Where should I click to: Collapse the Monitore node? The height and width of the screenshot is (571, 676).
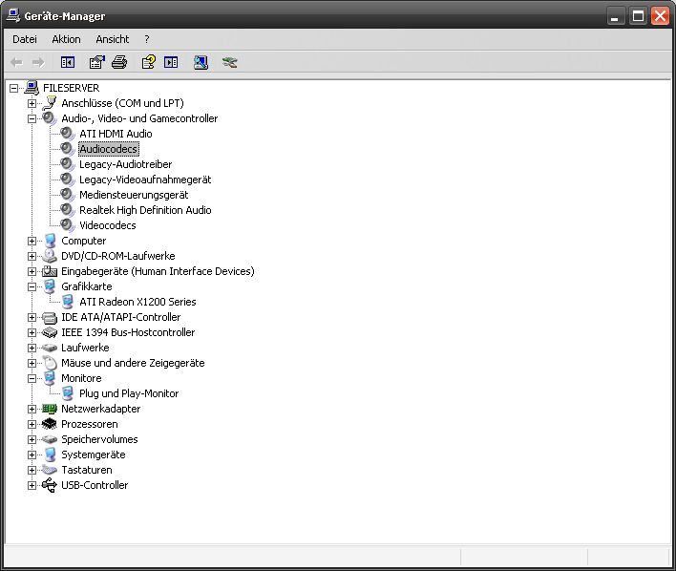32,378
